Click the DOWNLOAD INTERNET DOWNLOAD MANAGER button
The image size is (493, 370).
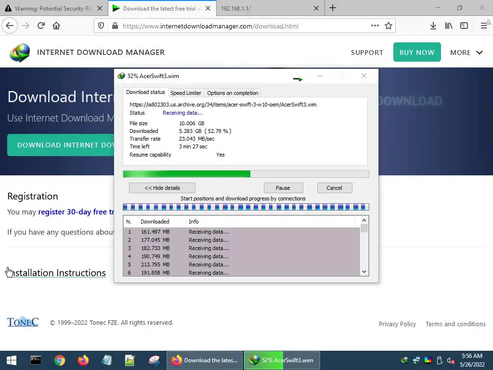tap(61, 145)
